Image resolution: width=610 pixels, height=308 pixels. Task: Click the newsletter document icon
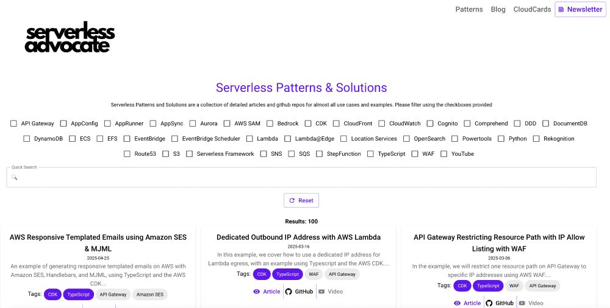click(x=561, y=9)
